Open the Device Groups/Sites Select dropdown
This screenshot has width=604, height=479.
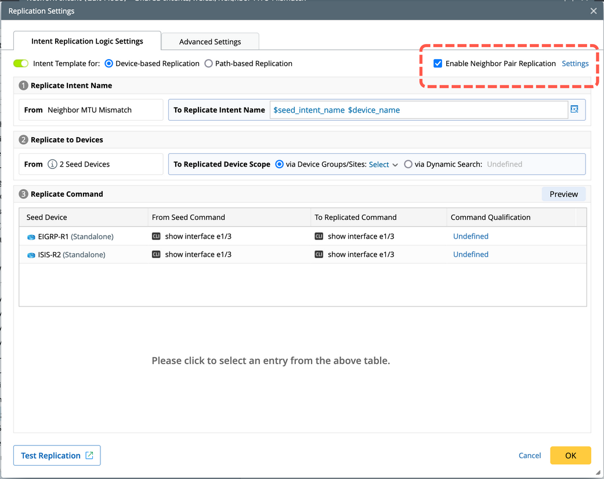pyautogui.click(x=384, y=164)
